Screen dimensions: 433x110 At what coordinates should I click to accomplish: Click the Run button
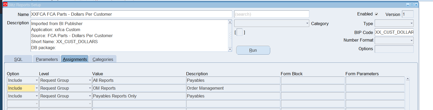(253, 50)
